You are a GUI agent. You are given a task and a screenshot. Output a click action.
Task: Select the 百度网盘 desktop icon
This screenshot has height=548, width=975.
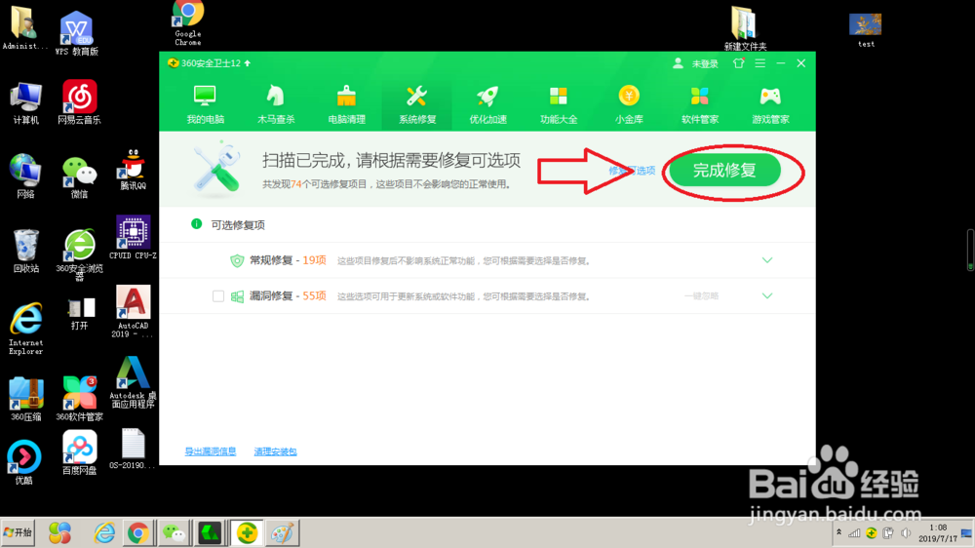79,452
